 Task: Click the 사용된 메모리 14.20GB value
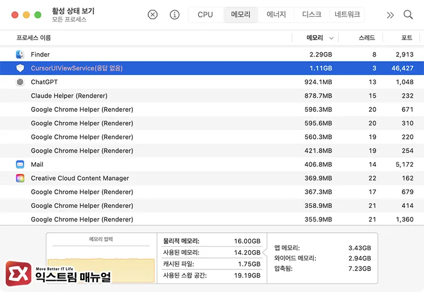point(247,252)
